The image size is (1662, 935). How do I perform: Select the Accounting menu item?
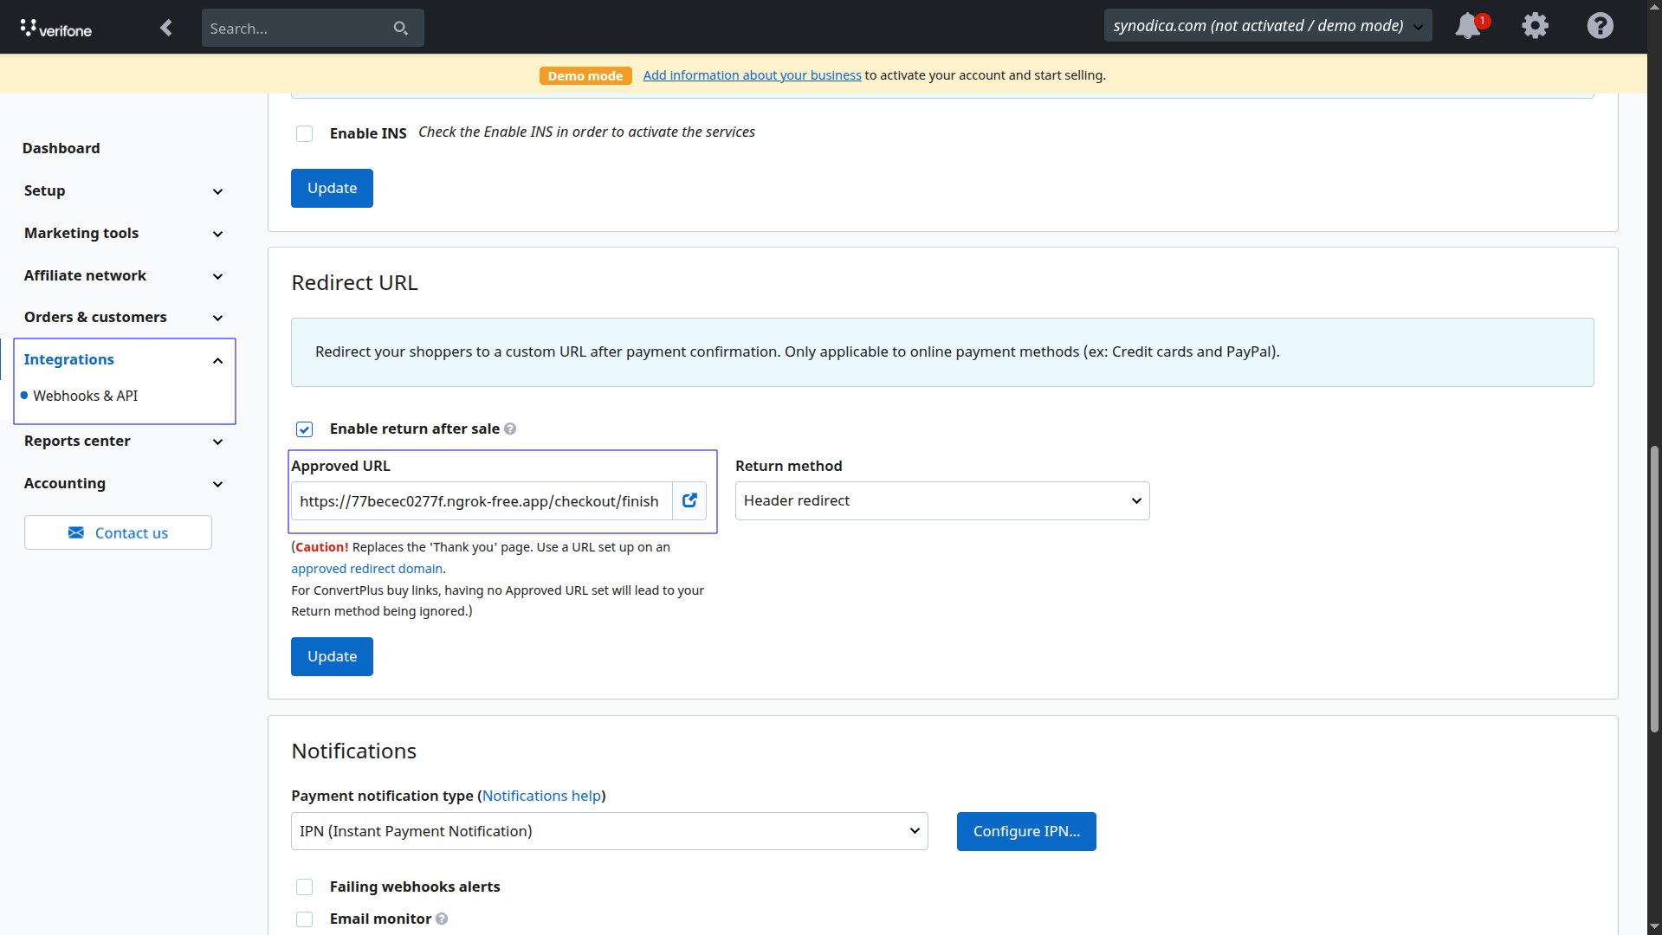point(65,483)
